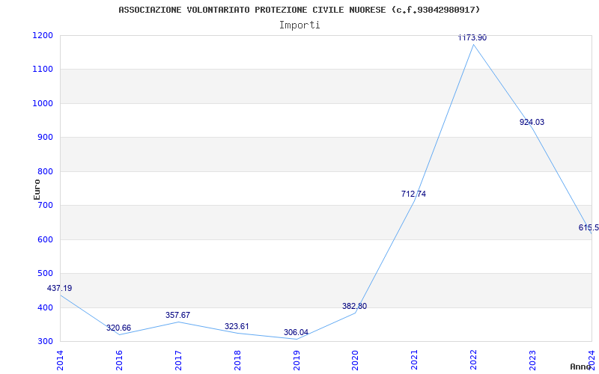
Task: Click the 600 y-axis tick label
Action: [45, 239]
